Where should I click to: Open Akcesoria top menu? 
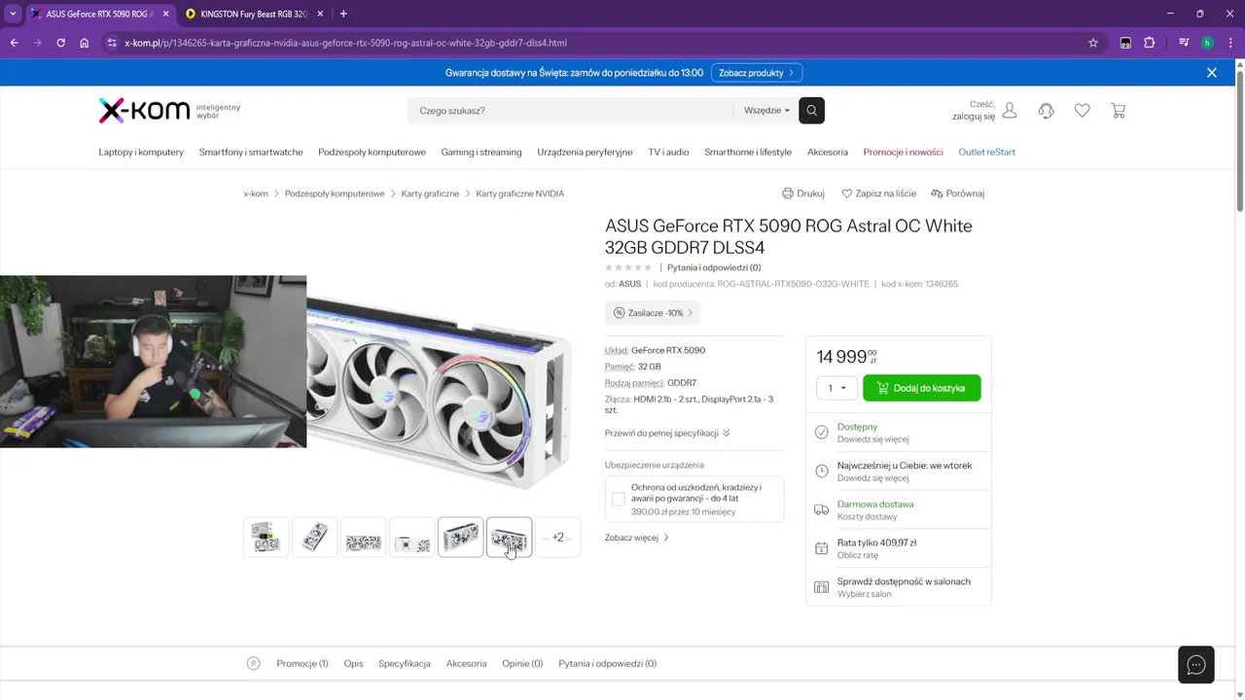point(828,152)
